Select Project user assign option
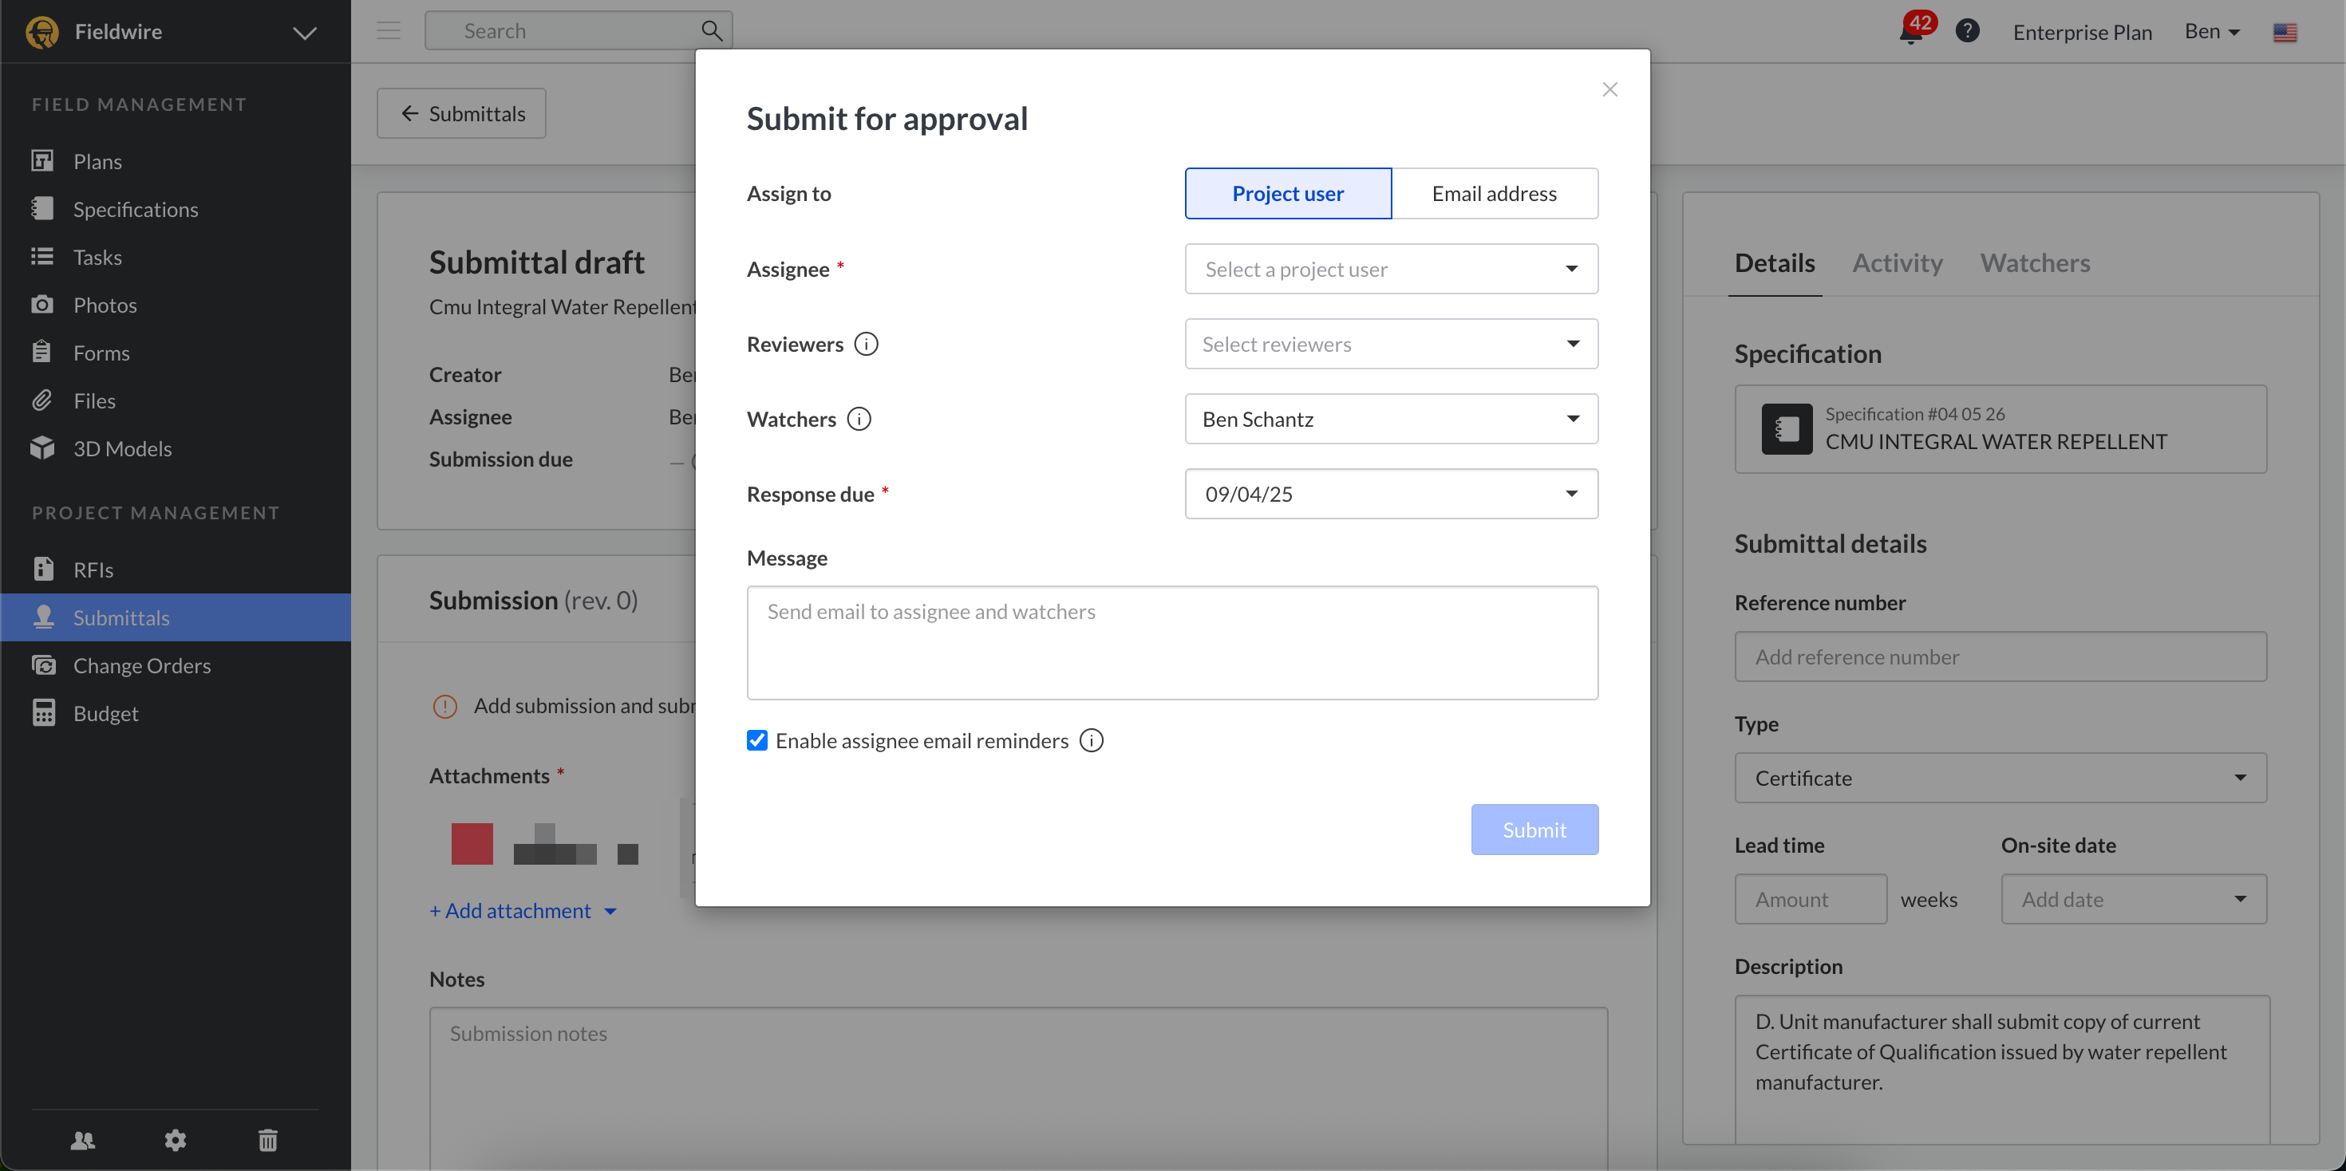 (x=1288, y=193)
